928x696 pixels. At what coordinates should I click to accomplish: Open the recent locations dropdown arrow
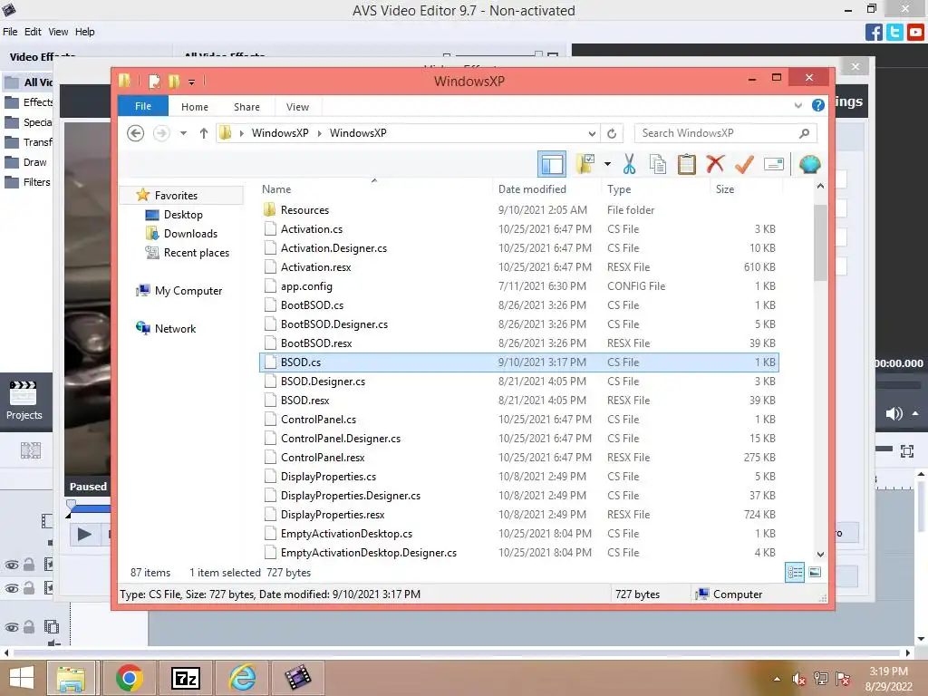click(x=183, y=133)
